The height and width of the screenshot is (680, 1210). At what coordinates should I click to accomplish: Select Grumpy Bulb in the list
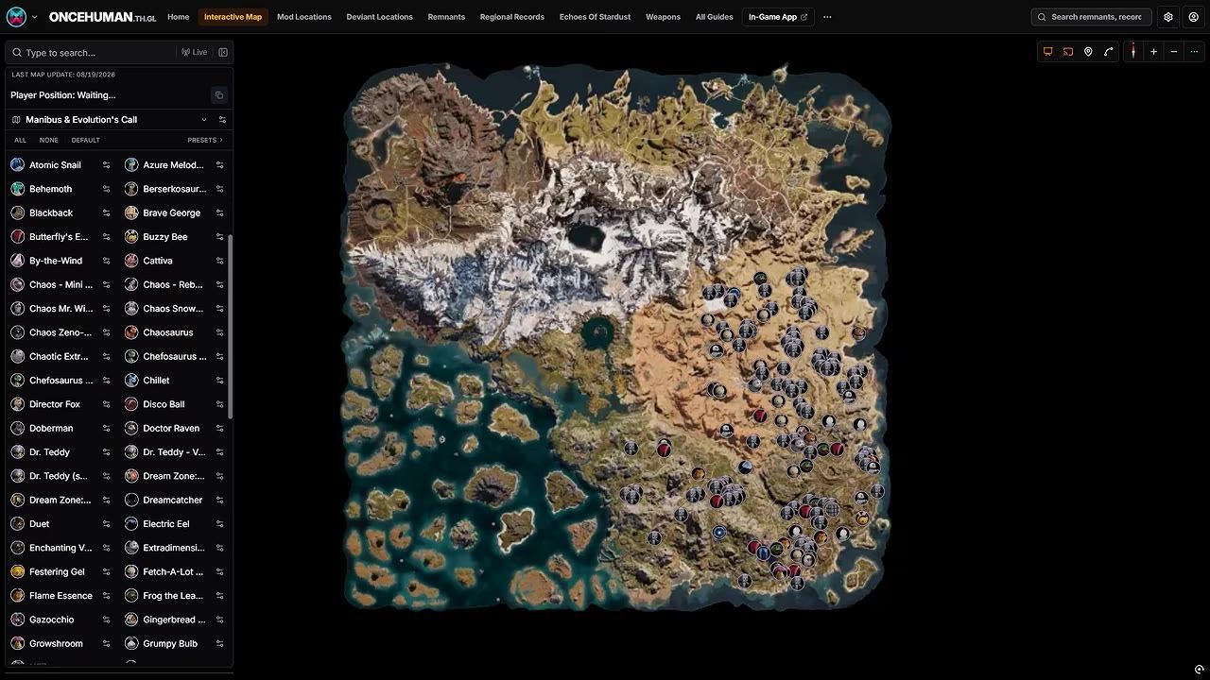point(169,644)
